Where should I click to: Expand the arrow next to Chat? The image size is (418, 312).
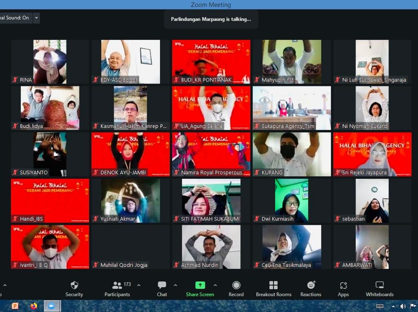176,285
